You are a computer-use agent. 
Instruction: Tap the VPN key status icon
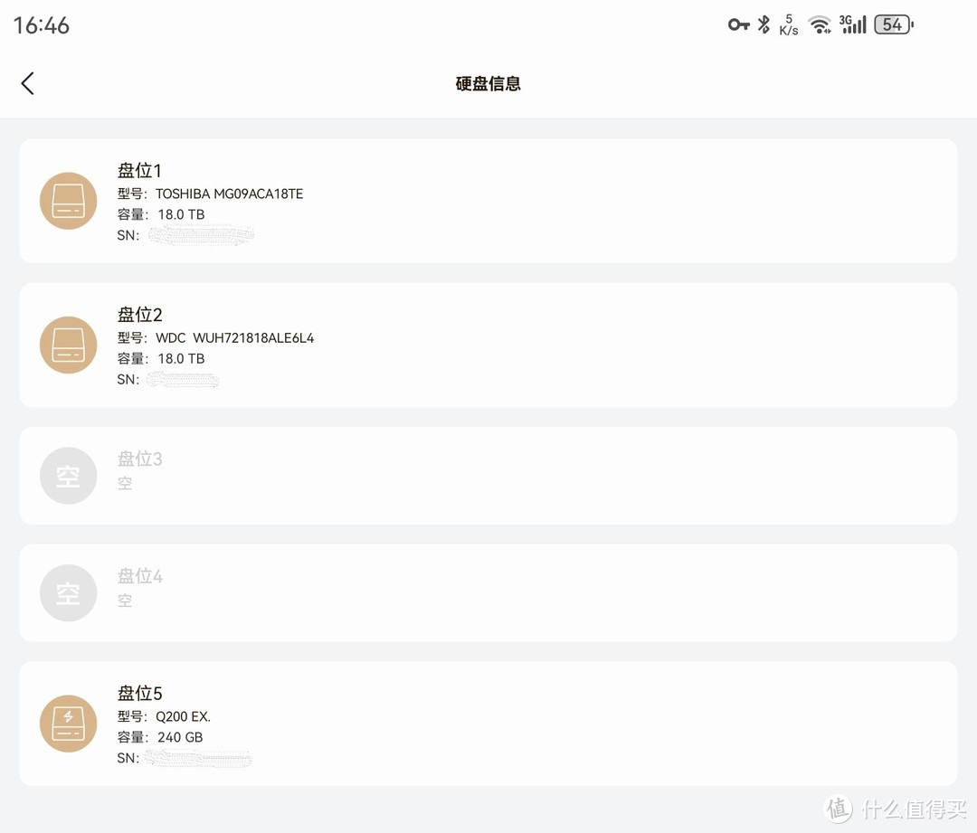click(738, 25)
